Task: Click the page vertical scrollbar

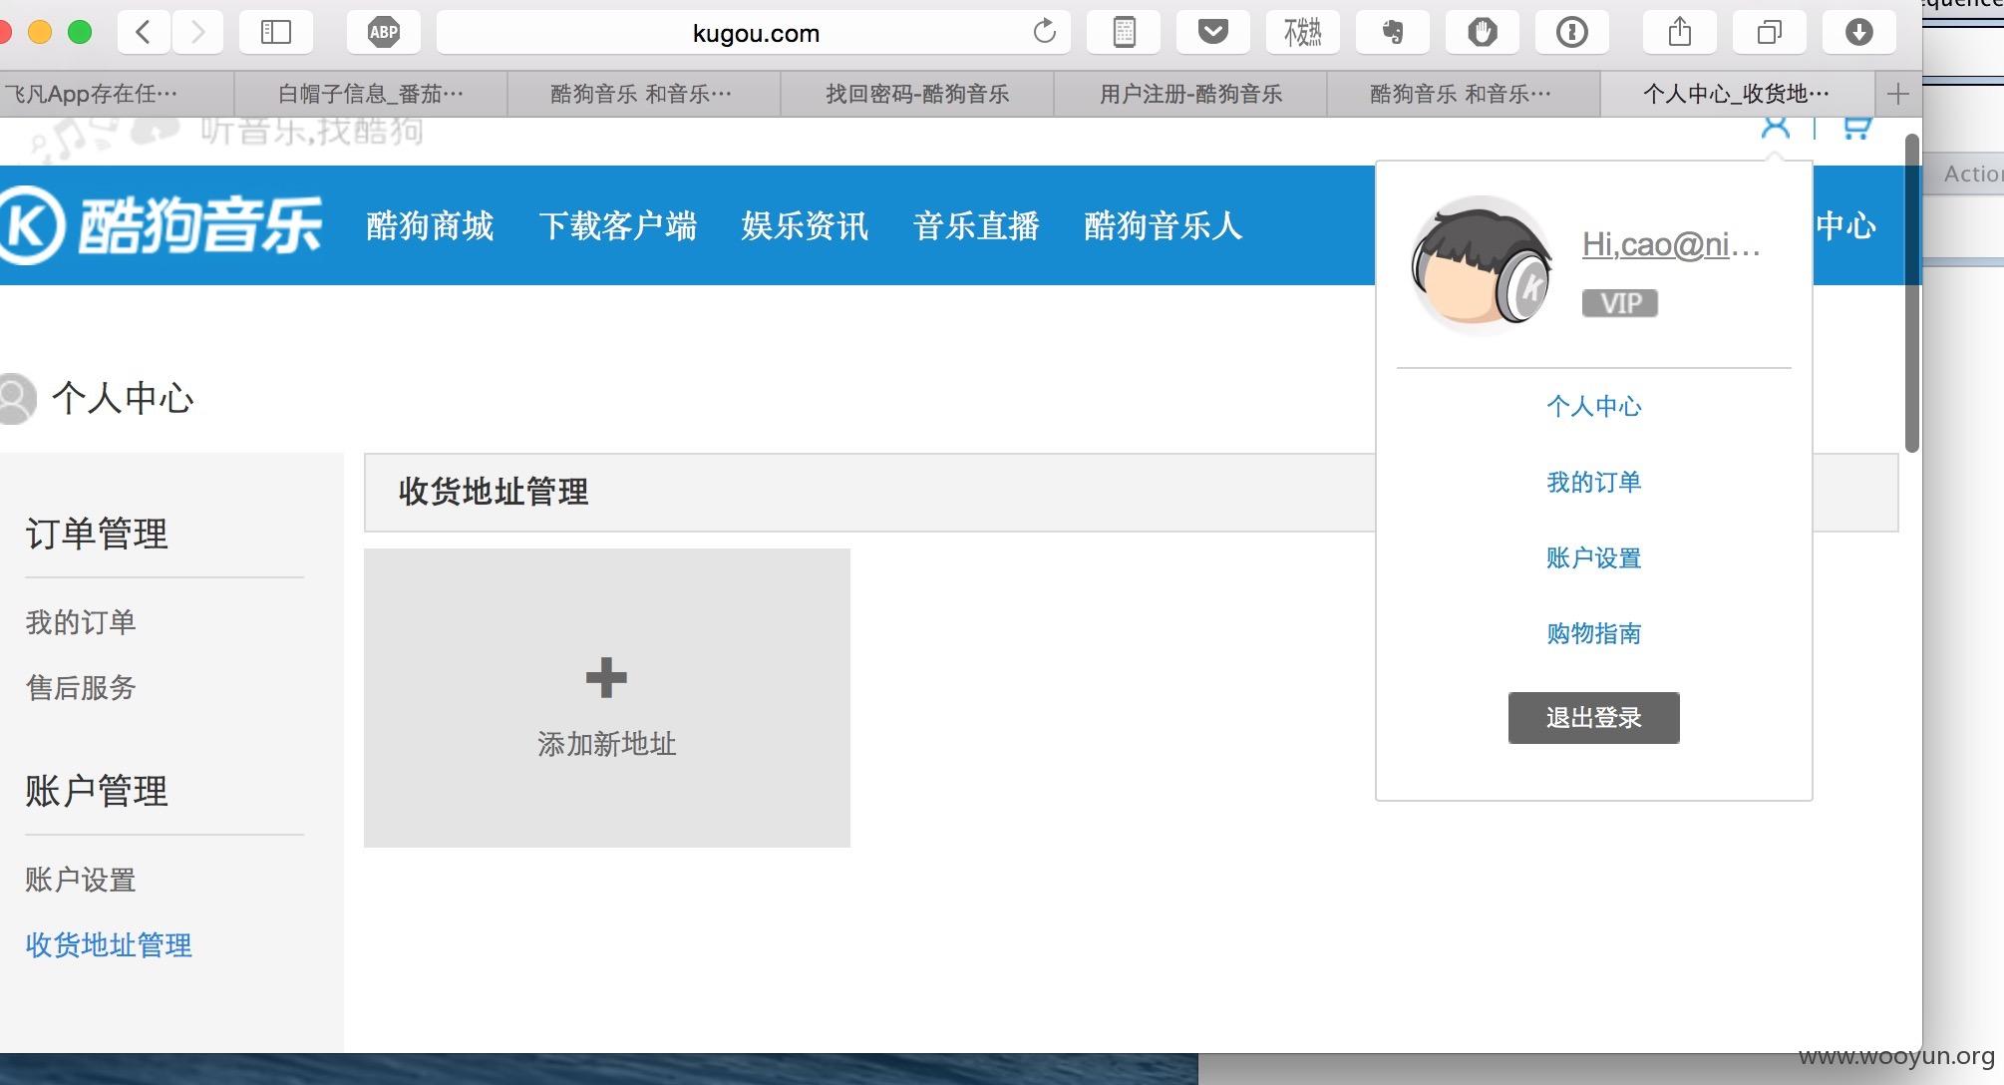Action: click(x=1911, y=293)
